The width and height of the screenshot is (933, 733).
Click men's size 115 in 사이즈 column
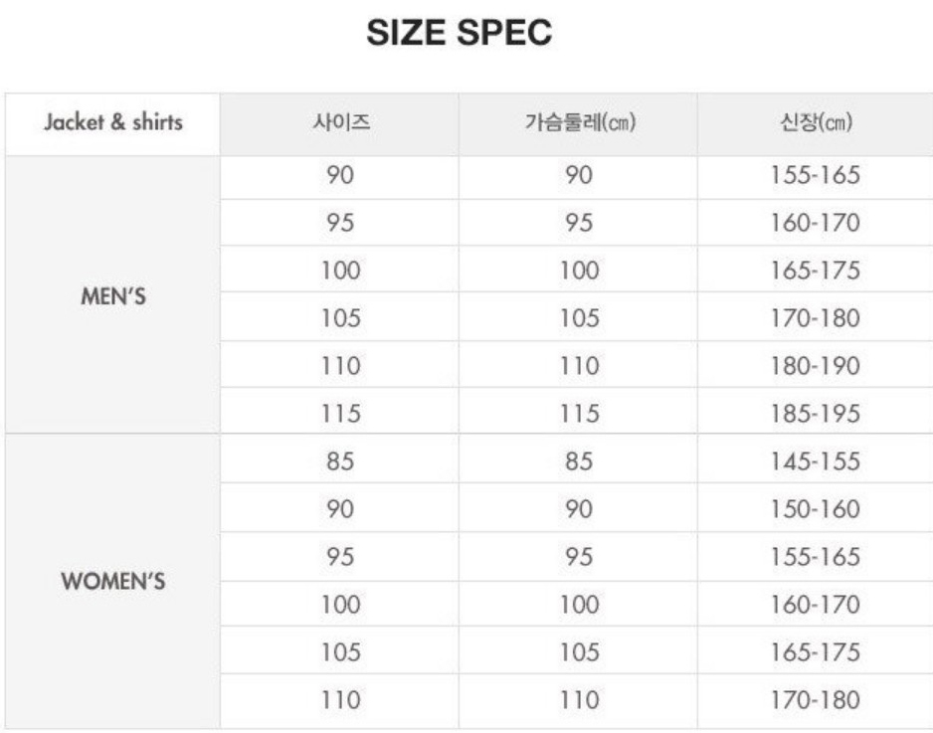(x=341, y=414)
